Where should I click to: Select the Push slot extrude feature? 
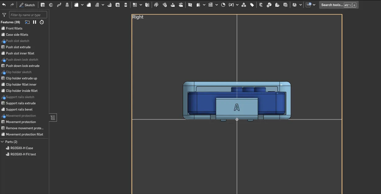18,47
